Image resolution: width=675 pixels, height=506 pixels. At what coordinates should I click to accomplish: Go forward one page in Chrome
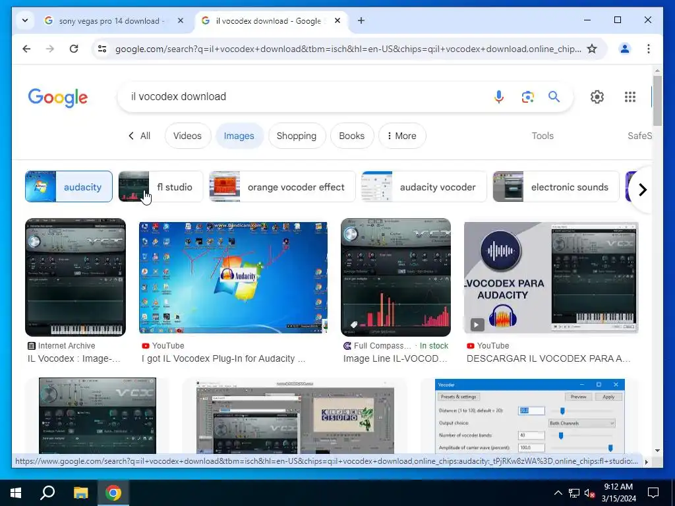pyautogui.click(x=50, y=49)
